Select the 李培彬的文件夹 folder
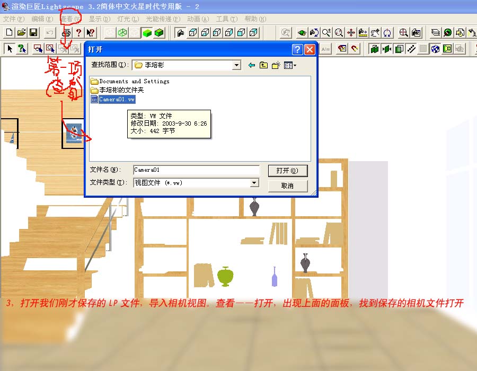This screenshot has height=371, width=477. tap(117, 90)
